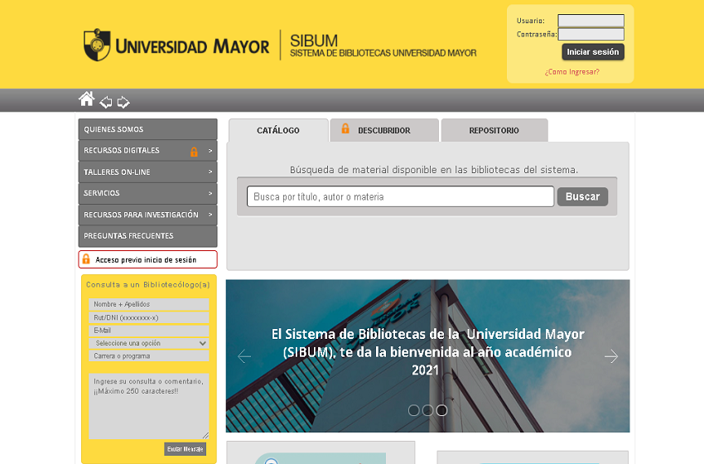Focus the consulta o comentario textarea
The image size is (704, 464).
[x=149, y=406]
